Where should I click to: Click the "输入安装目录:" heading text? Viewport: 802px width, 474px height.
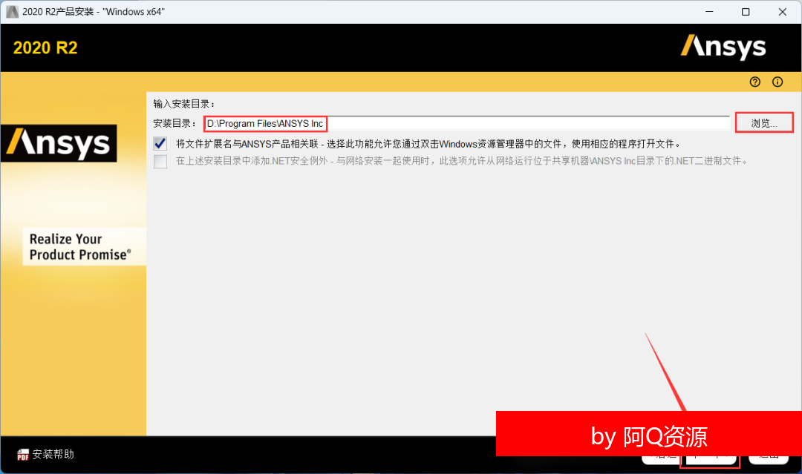184,104
